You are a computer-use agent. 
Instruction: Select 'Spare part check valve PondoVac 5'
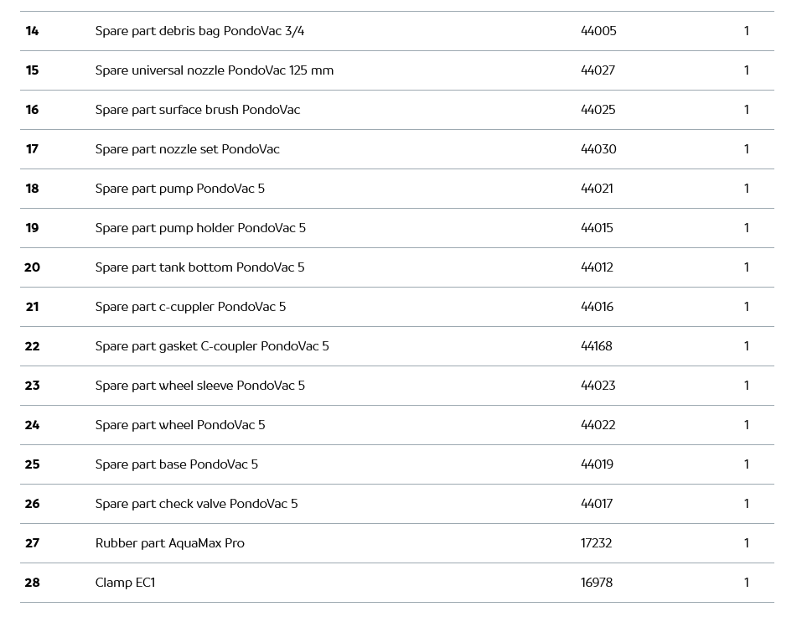point(196,504)
